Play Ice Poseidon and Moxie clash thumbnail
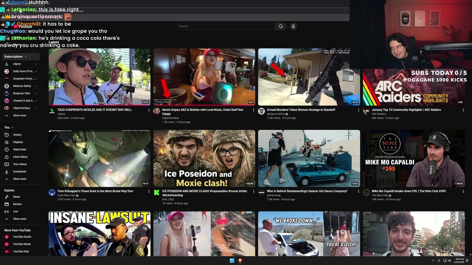Screen dimensions: 472x265 click(x=204, y=158)
